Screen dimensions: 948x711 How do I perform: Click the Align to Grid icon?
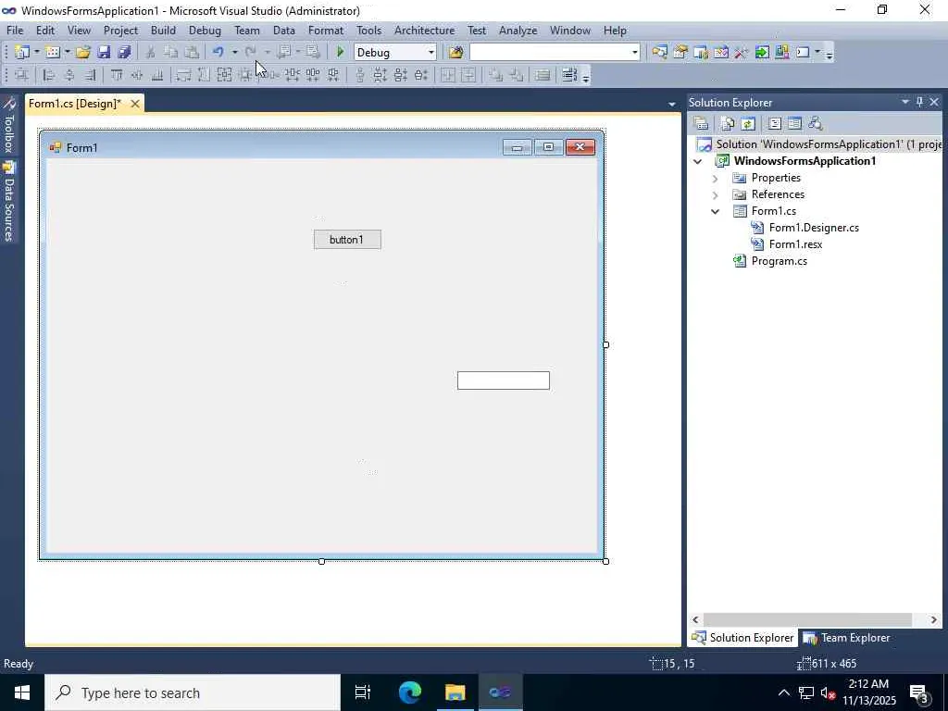(x=22, y=75)
